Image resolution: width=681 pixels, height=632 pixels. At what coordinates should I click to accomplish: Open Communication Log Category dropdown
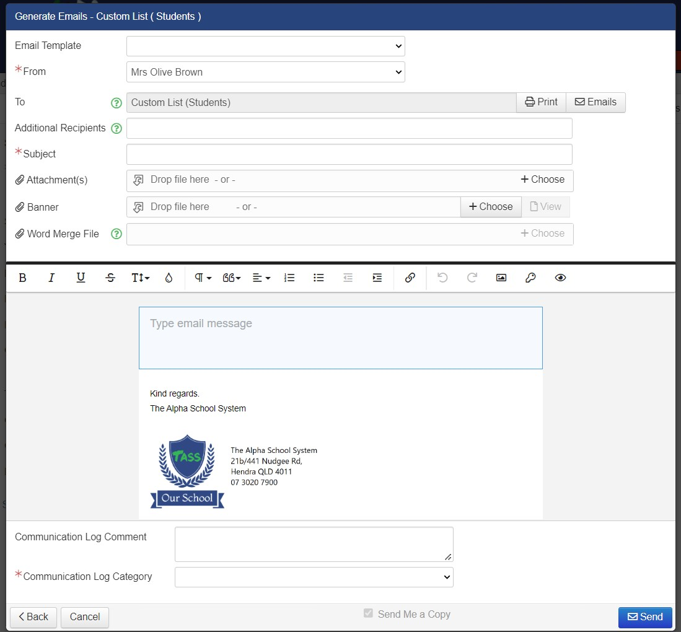314,577
